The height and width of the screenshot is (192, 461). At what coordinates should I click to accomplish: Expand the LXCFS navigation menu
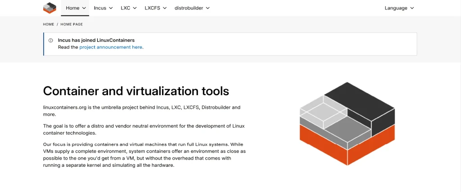[152, 8]
